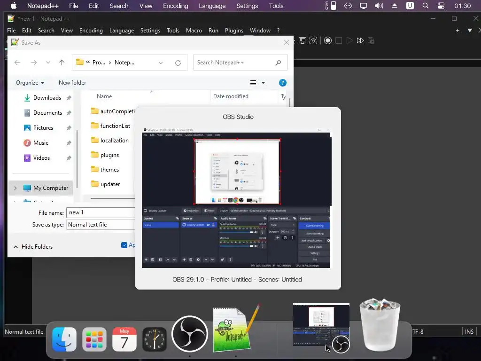This screenshot has height=361, width=481.
Task: Go back in Save As dialog
Action: [17, 63]
